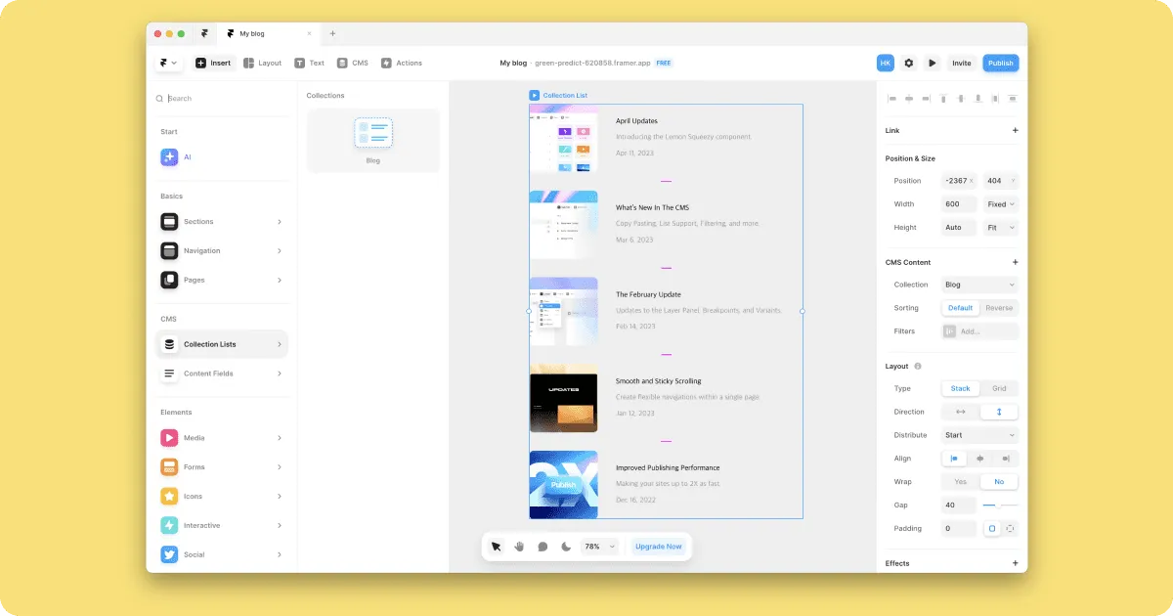The height and width of the screenshot is (616, 1173).
Task: Click the Content Fields icon
Action: (169, 374)
